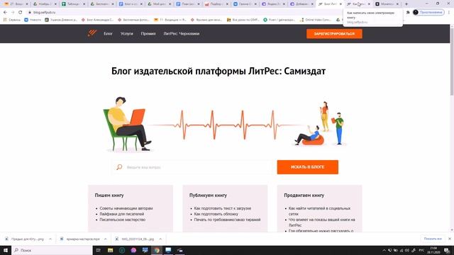Click the Windows taskbar search box
Image resolution: width=454 pixels, height=255 pixels.
click(52, 250)
